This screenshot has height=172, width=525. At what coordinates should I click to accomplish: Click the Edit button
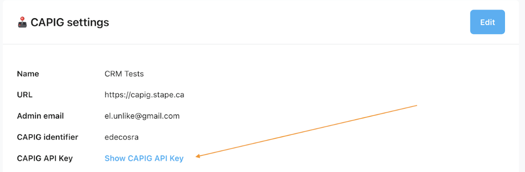coord(487,22)
